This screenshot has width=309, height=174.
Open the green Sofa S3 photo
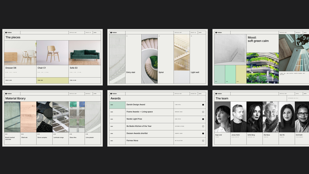pos(85,53)
